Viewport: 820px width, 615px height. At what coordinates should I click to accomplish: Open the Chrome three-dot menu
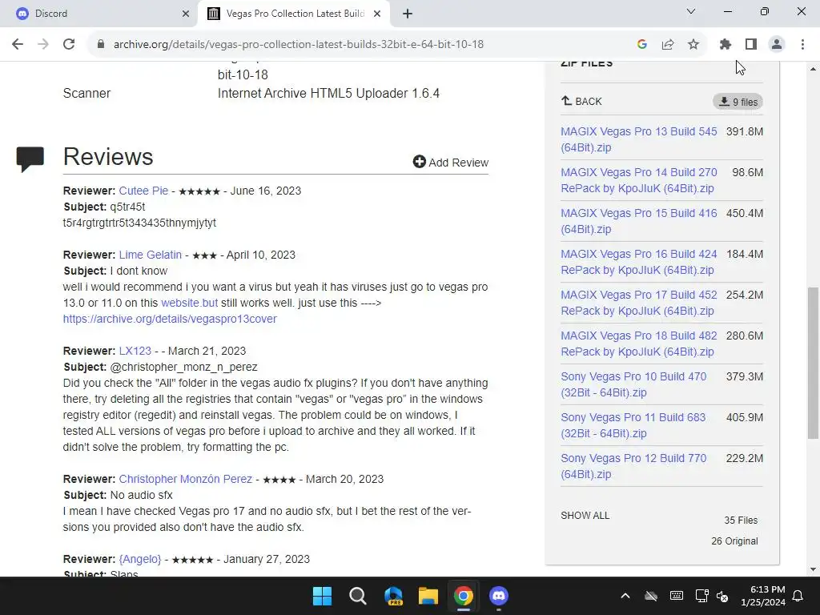802,44
